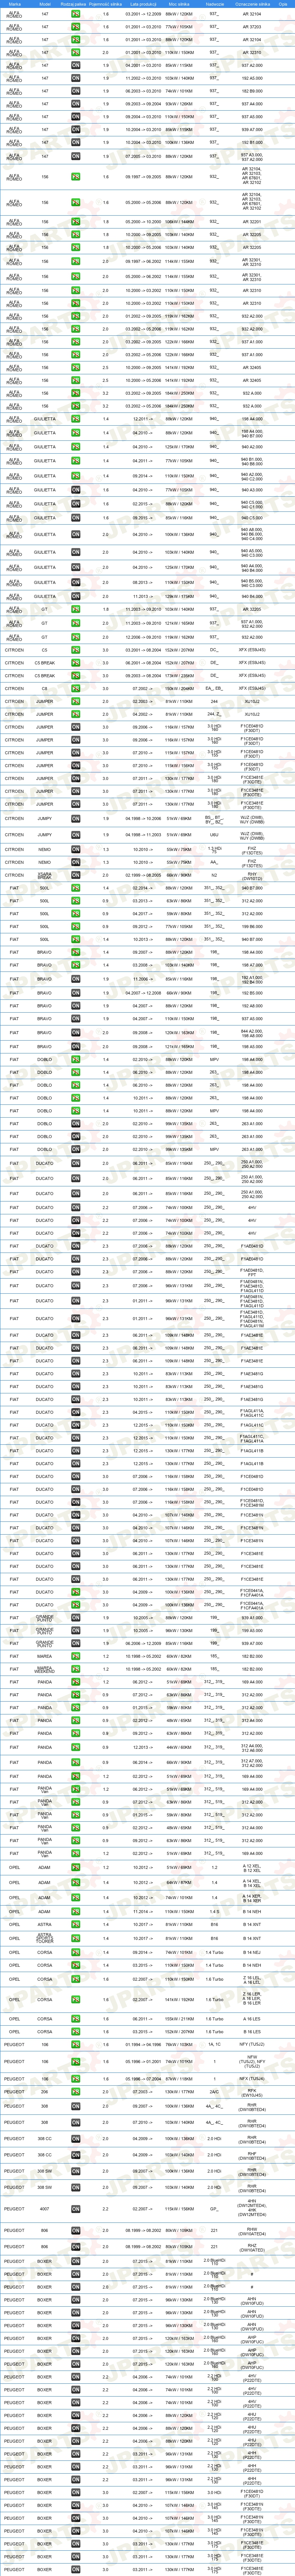
Task: Click the PS fuel icon in Alfa 147 AR 32310 row
Action: (75, 52)
